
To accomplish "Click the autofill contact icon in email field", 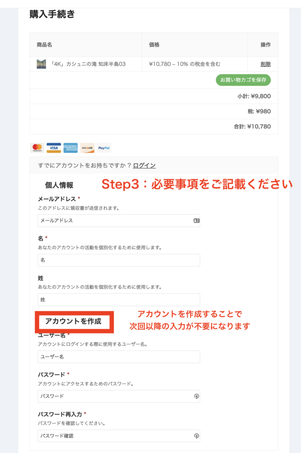I will pos(196,221).
